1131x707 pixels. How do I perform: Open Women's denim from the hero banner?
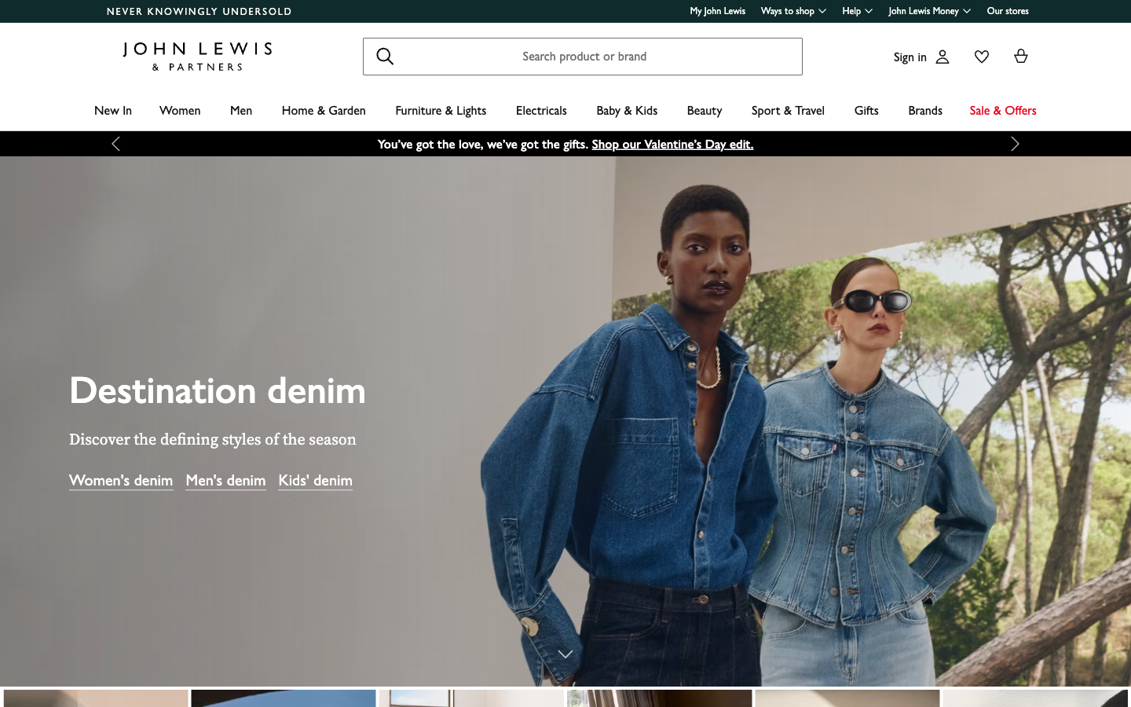[x=121, y=480]
